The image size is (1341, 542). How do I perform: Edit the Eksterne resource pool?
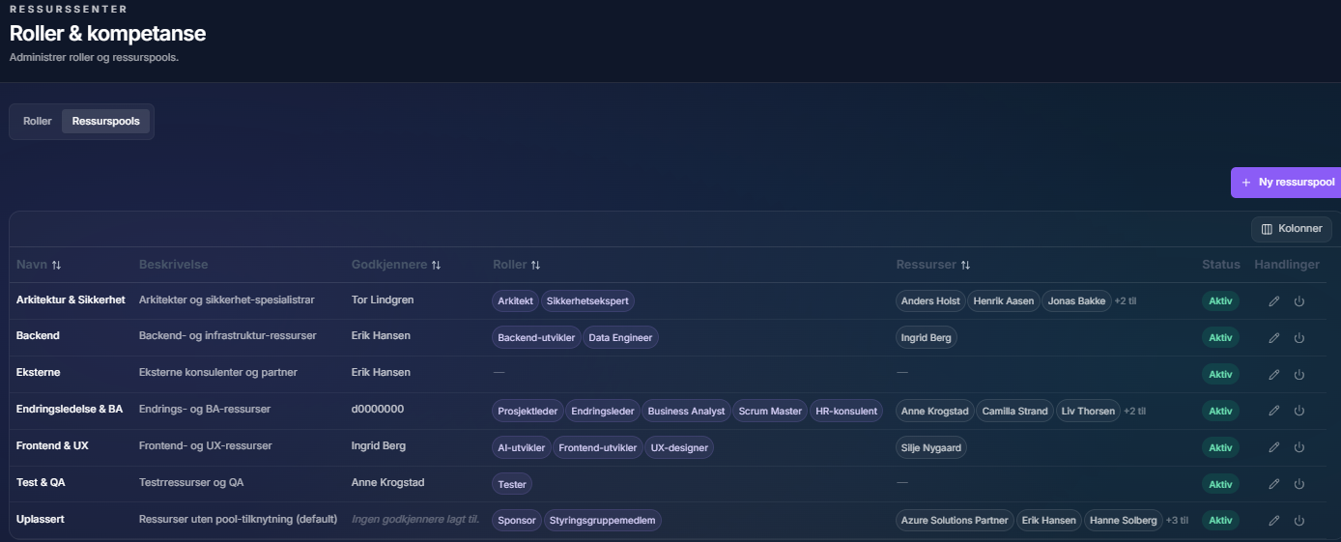1274,375
